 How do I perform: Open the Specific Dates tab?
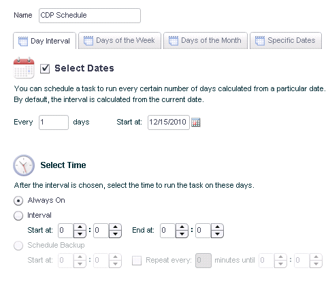coord(286,41)
